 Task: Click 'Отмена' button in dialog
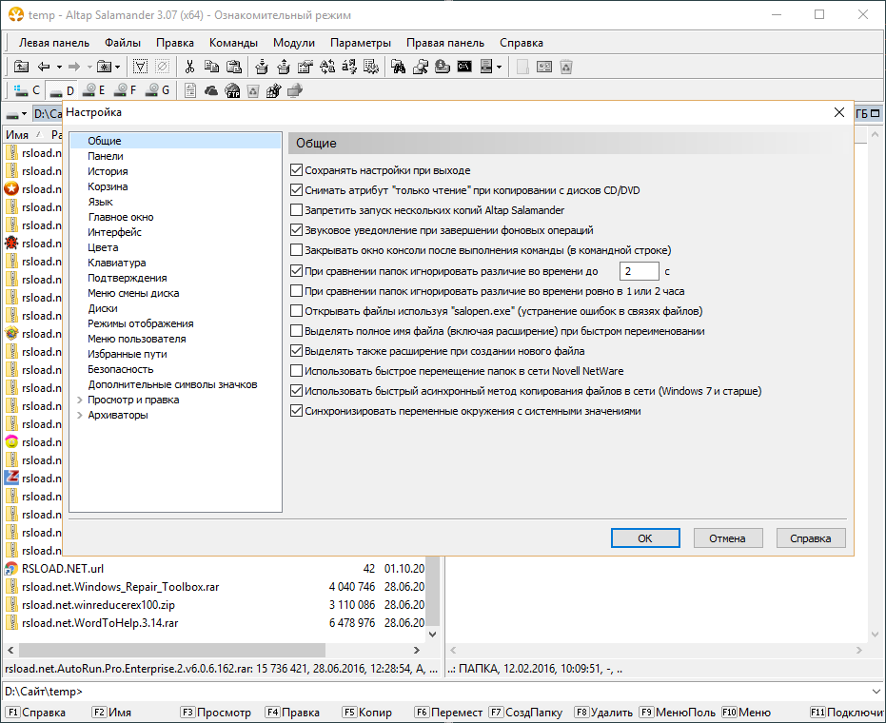click(728, 538)
